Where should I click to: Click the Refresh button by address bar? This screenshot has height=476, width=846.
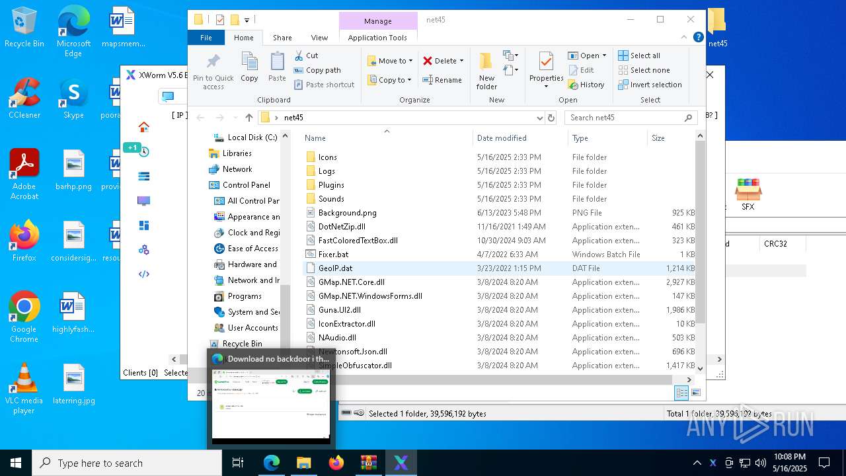point(551,118)
